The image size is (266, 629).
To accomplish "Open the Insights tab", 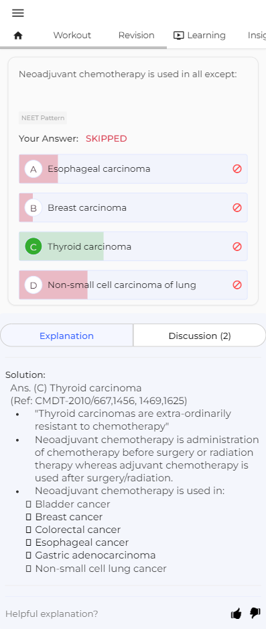I will (x=257, y=36).
